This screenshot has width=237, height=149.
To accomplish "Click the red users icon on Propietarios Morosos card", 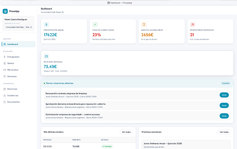I will pyautogui.click(x=192, y=24).
